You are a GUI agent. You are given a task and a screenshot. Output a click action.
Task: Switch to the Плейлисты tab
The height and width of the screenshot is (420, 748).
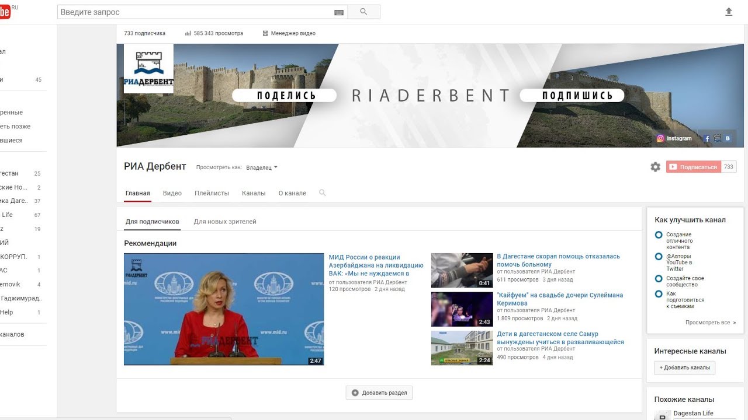pos(212,193)
